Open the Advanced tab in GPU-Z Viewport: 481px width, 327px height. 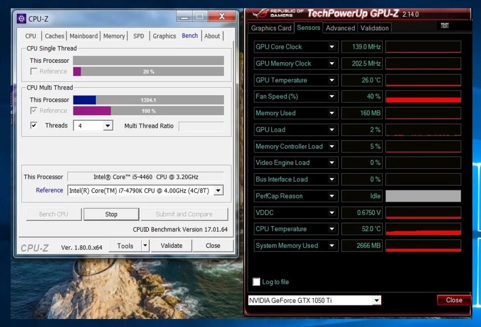coord(340,28)
